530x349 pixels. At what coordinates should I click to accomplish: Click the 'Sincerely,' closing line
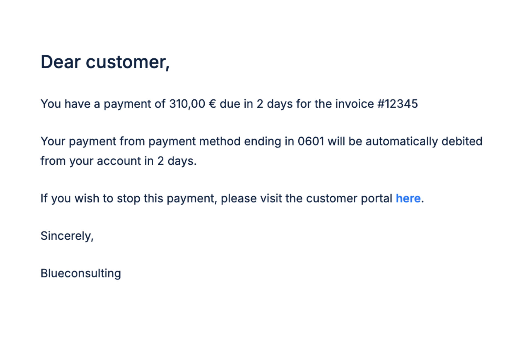(x=67, y=236)
